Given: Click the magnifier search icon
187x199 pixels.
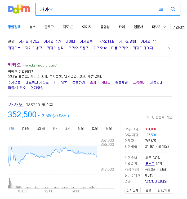Looking at the screenshot, I should (x=173, y=9).
